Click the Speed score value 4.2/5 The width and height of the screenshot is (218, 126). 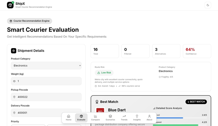204,122
